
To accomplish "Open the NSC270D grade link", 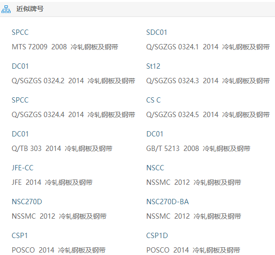I will (27, 202).
